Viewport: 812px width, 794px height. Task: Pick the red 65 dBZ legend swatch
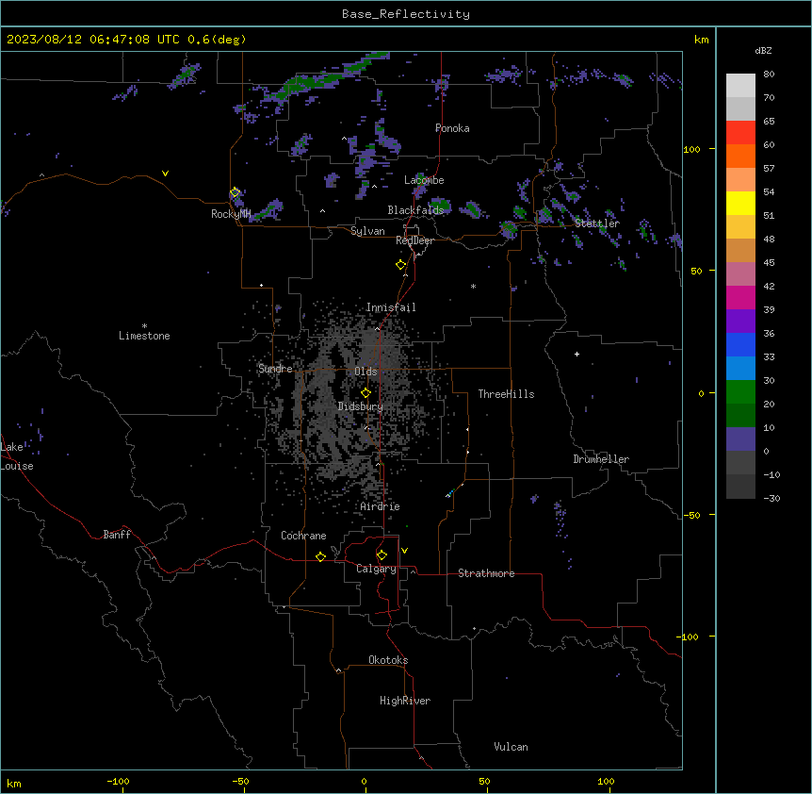740,132
